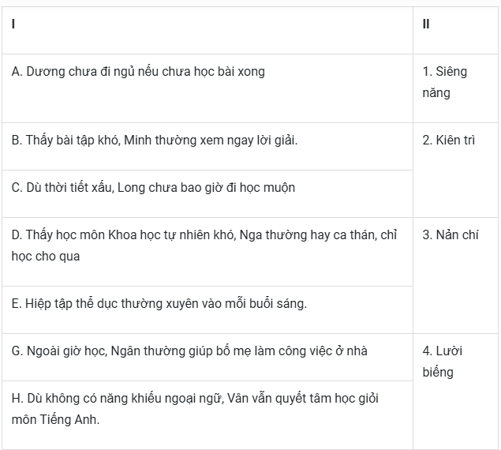The width and height of the screenshot is (501, 450).
Task: Click the '1. Siêng năng' cell
Action: (x=455, y=88)
